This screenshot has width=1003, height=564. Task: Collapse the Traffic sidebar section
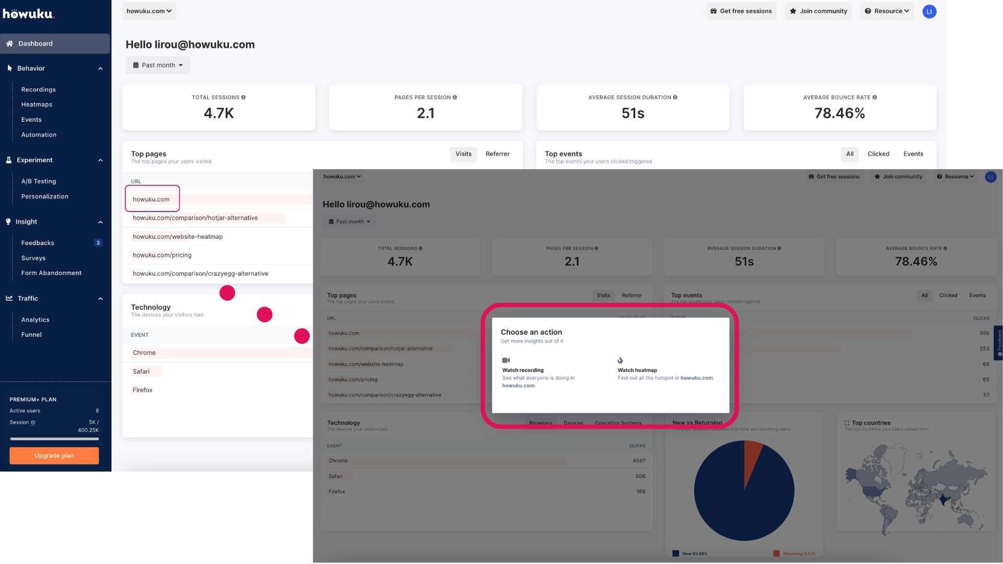[x=100, y=299]
